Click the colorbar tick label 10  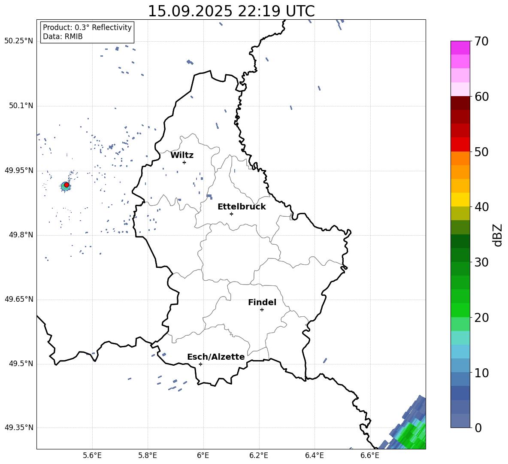(481, 373)
